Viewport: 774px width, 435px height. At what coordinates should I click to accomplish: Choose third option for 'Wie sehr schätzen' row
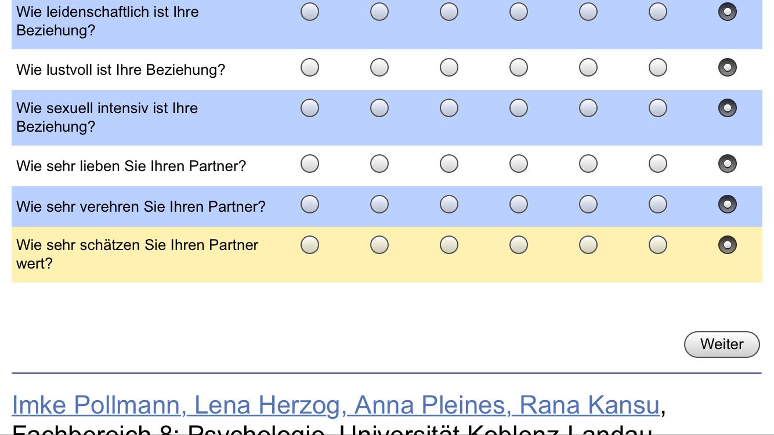point(449,245)
